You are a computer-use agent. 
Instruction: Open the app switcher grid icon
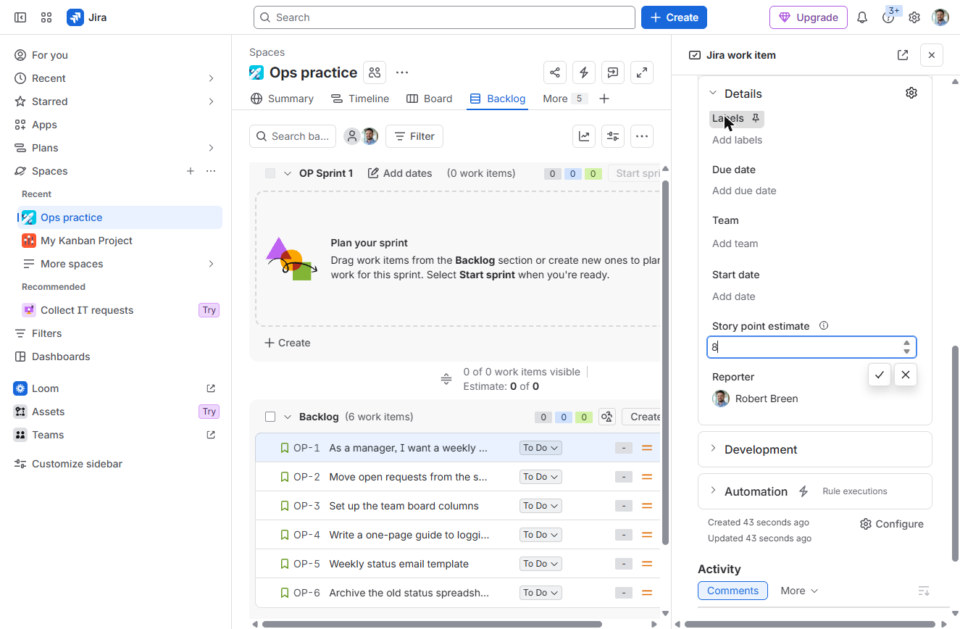[46, 17]
